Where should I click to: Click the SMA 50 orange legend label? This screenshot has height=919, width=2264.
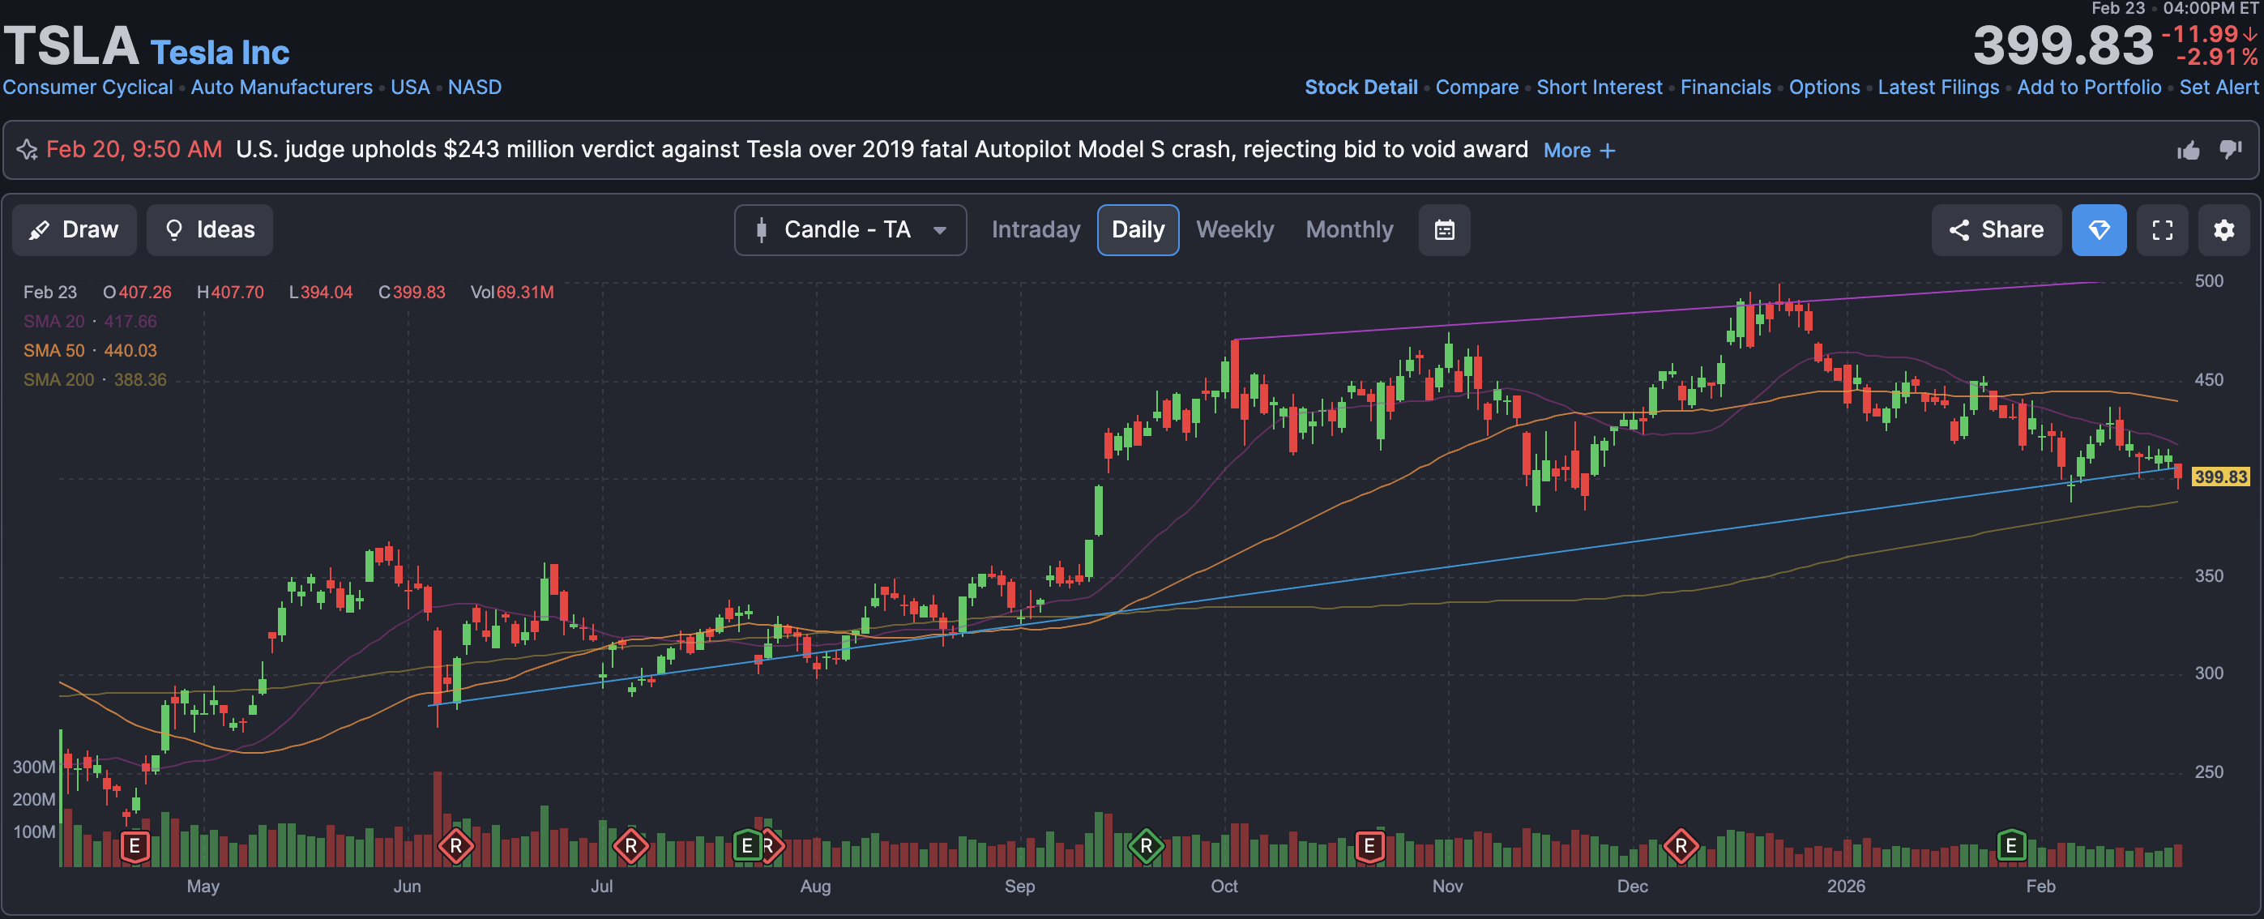[x=53, y=351]
